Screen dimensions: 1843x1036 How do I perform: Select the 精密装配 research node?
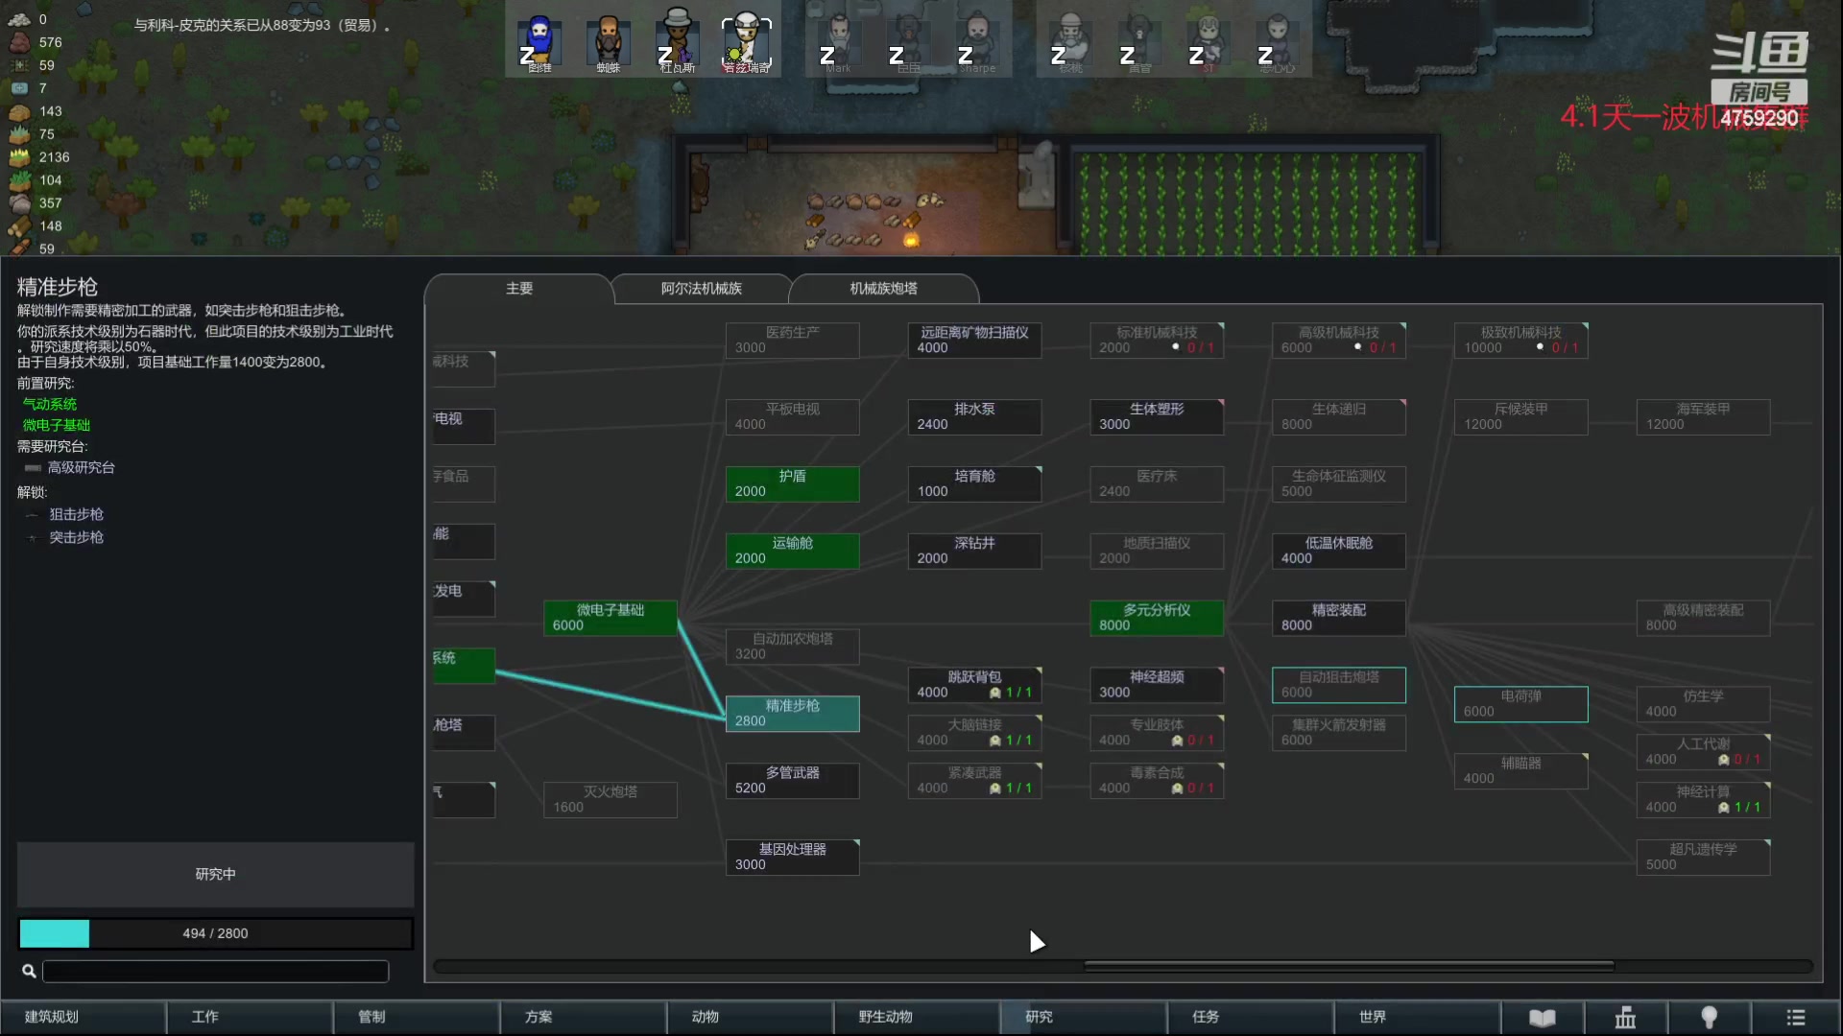pos(1339,618)
